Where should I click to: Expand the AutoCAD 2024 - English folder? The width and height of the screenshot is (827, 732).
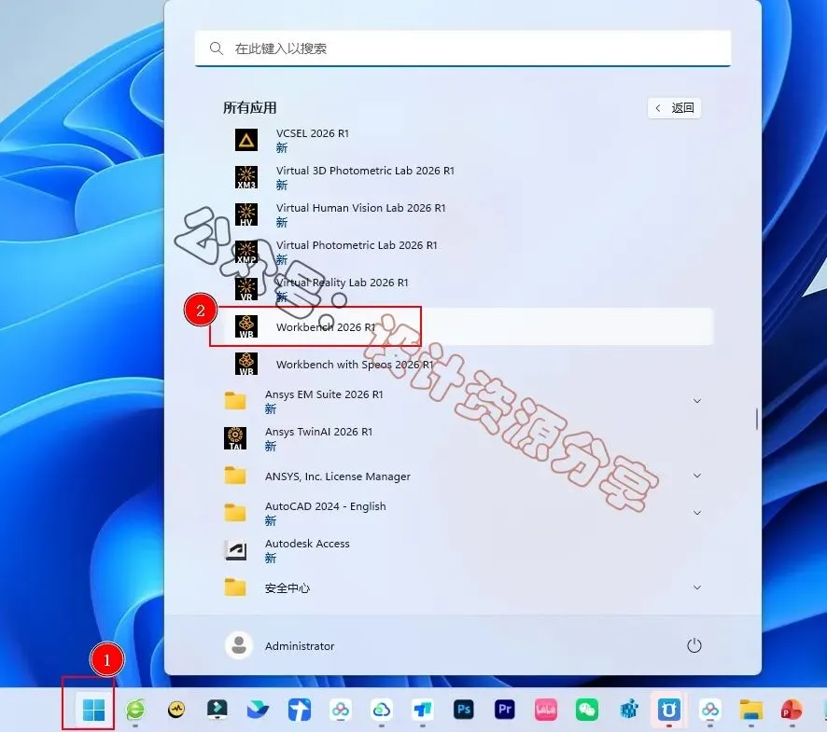[697, 513]
